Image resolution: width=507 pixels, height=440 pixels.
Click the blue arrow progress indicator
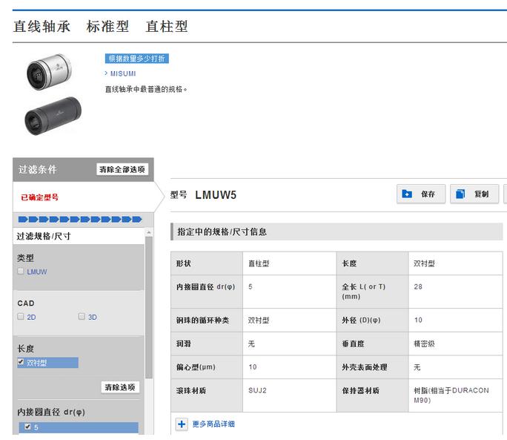coord(79,219)
